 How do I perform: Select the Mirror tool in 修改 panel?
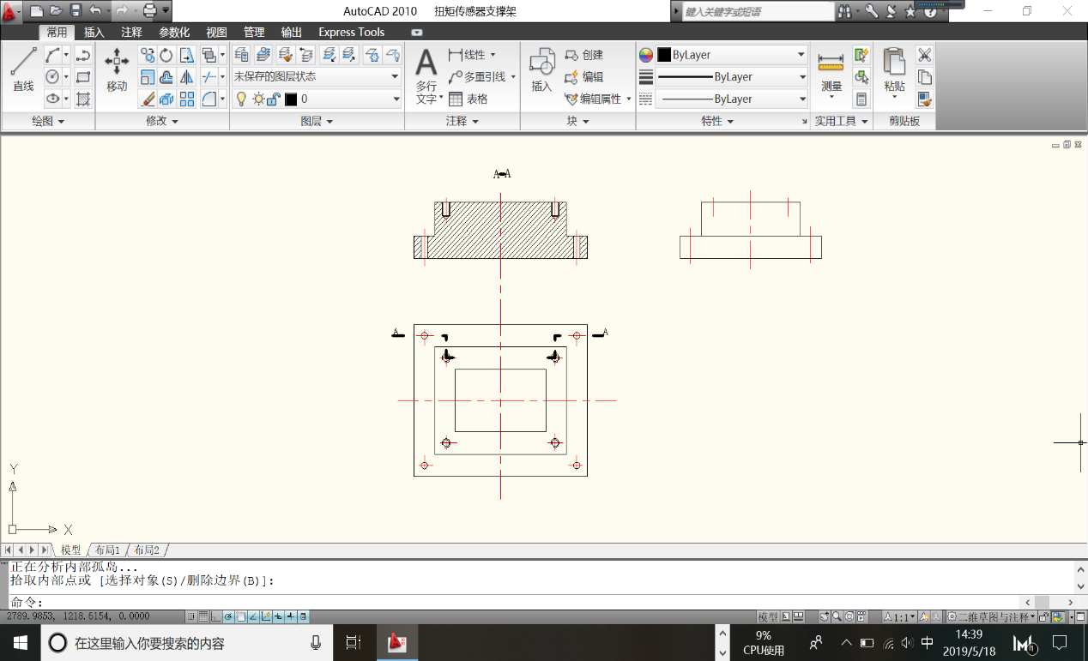[x=187, y=77]
